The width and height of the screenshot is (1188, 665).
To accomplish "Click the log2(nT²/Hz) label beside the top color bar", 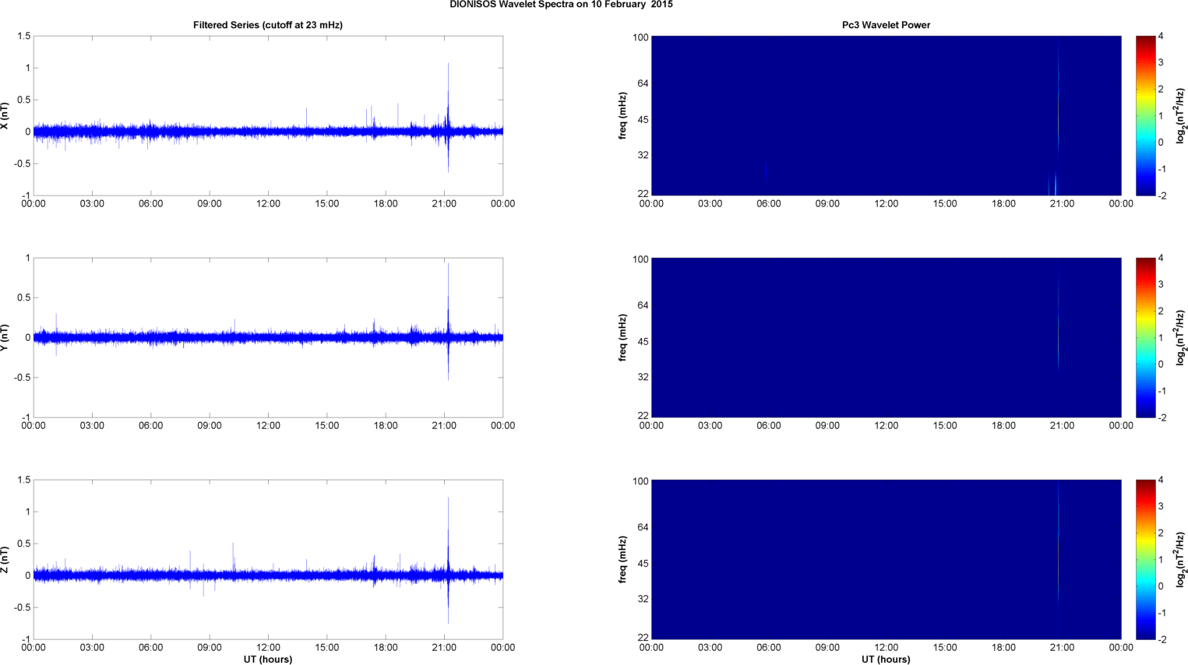I will [x=1181, y=116].
